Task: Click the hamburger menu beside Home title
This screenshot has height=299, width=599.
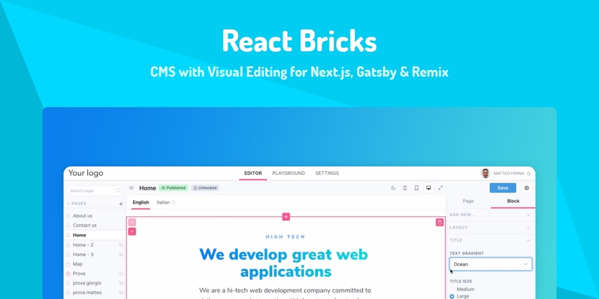Action: click(131, 188)
